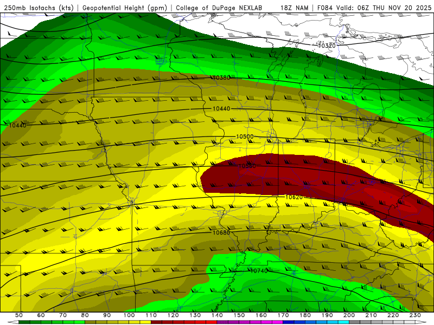Select the 10680 height contour label
This screenshot has height=325, width=434.
click(221, 232)
